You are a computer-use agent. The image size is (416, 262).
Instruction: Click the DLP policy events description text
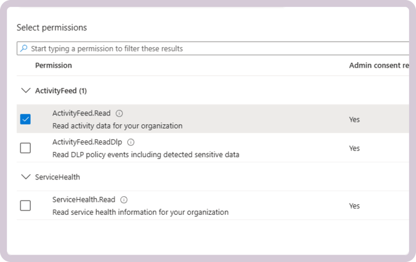tap(145, 155)
